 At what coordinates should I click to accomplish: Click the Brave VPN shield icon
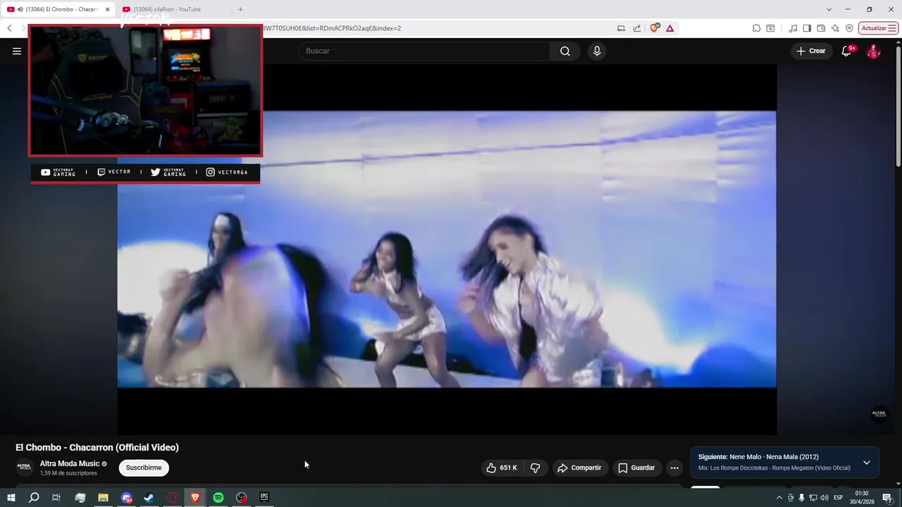pos(849,28)
